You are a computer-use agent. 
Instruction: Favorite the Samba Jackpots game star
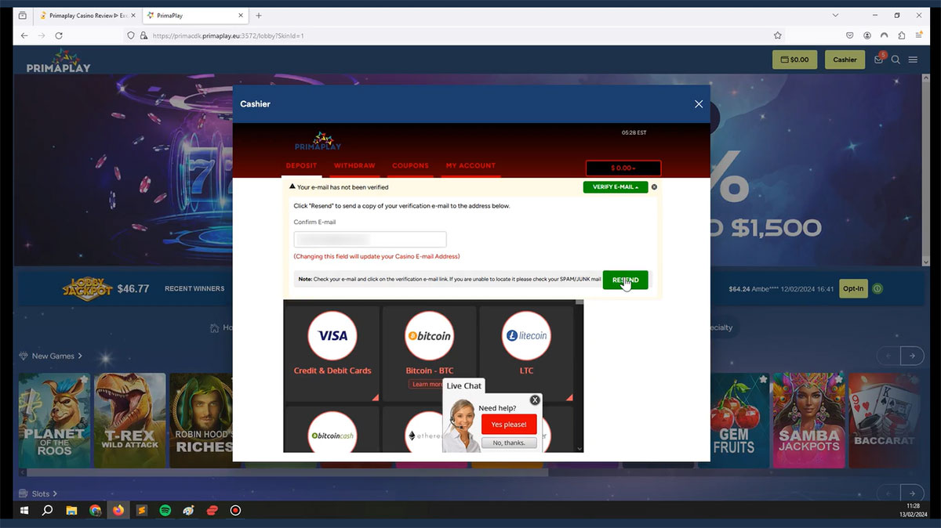pos(837,380)
